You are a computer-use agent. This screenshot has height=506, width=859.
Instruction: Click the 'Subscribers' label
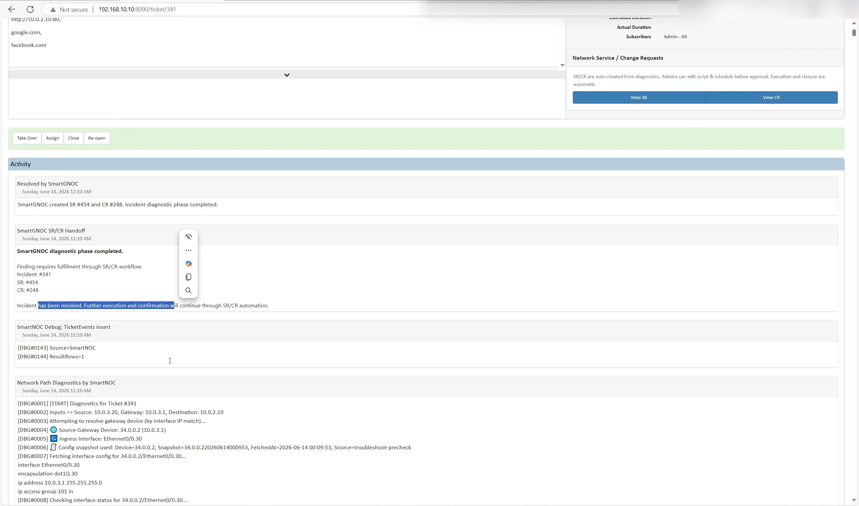tap(638, 37)
